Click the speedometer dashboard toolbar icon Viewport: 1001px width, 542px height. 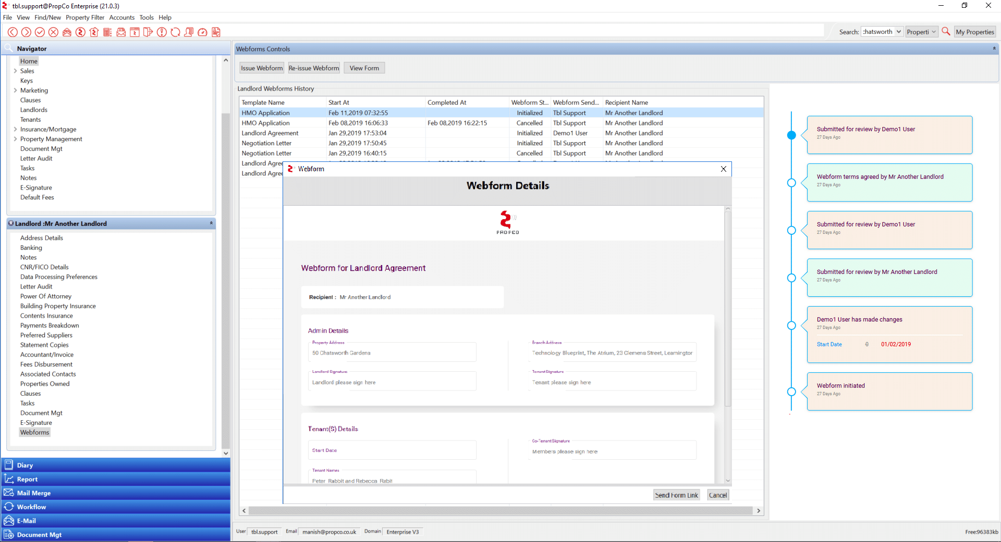coord(202,32)
